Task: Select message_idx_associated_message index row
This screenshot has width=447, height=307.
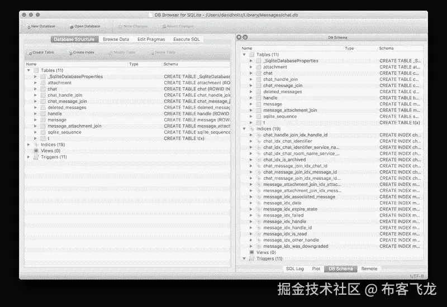Action: click(x=332, y=197)
